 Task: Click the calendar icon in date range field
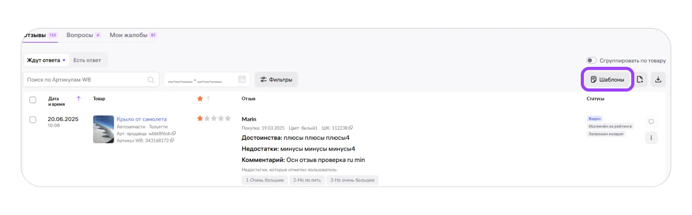(242, 80)
